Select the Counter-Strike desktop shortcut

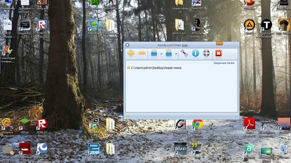tap(111, 5)
